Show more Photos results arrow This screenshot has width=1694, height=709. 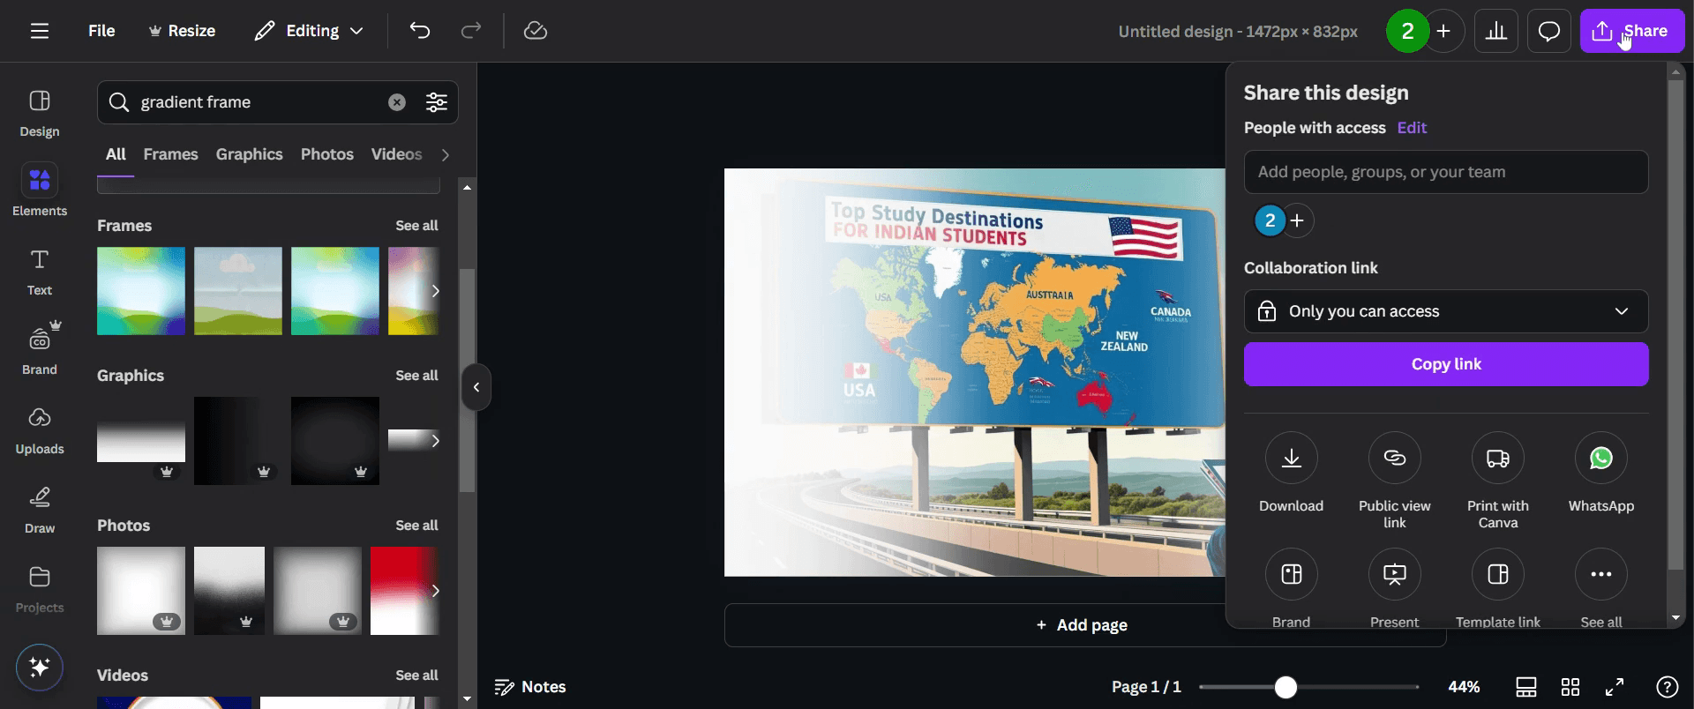click(435, 591)
